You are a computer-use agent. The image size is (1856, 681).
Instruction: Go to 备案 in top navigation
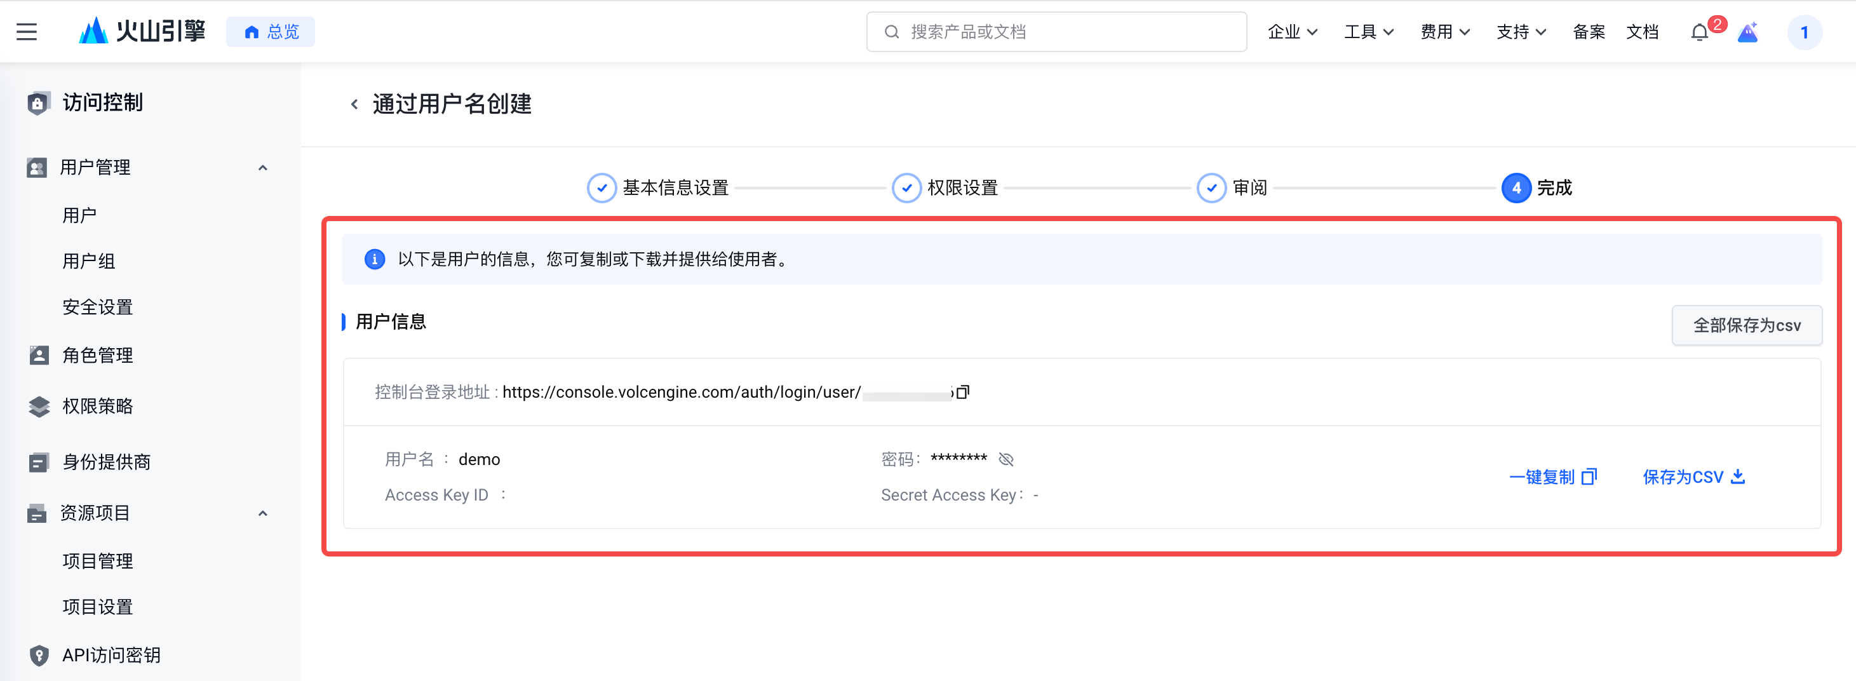click(1589, 32)
